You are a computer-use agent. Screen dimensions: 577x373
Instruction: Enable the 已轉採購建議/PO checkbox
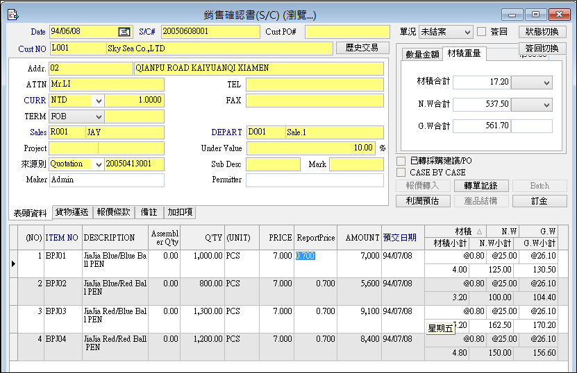[401, 161]
